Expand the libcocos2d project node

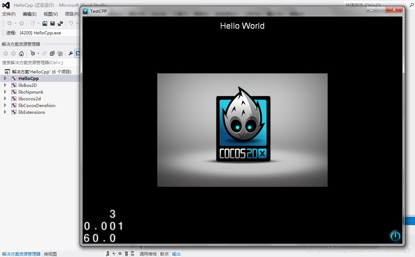pos(5,99)
